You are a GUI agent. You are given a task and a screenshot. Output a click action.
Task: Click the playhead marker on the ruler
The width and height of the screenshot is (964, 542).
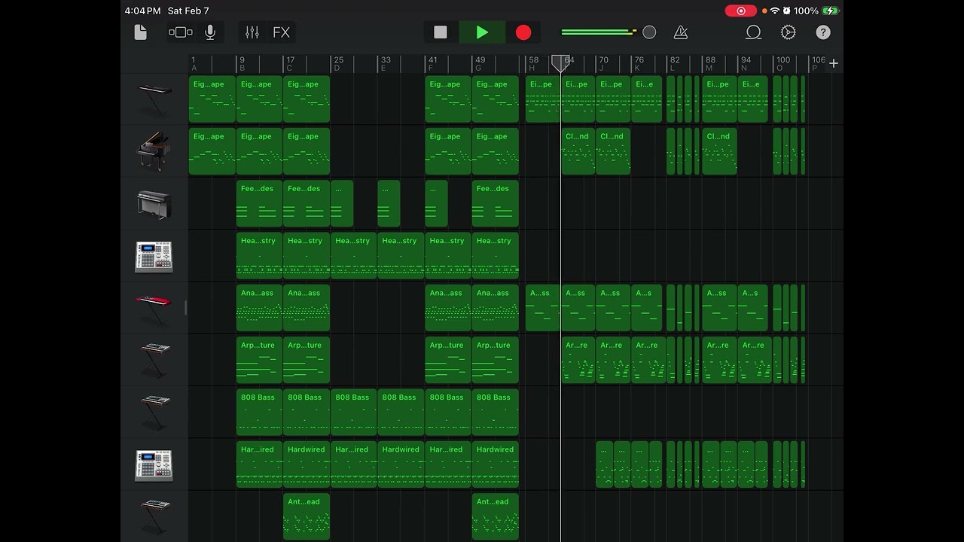coord(560,62)
